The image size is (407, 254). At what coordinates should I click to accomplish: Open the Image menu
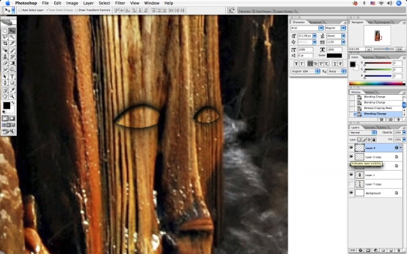(x=72, y=3)
